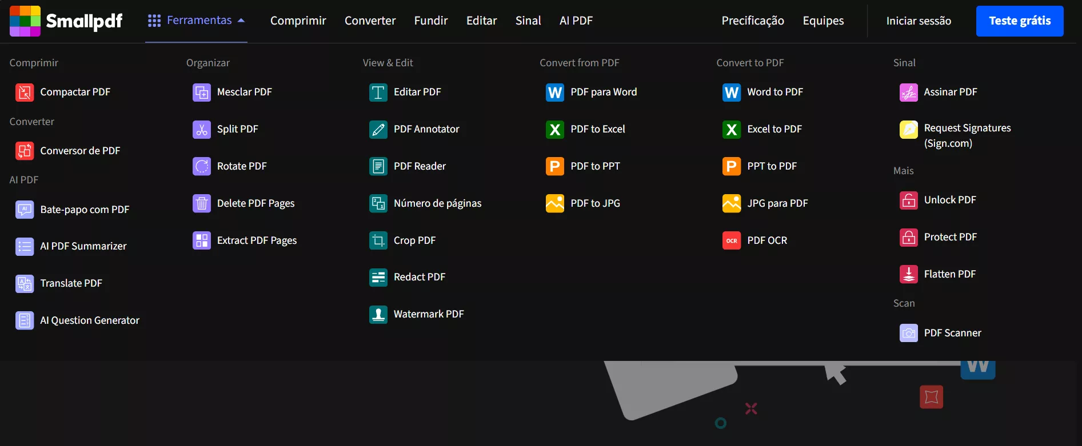Click the Assinar PDF signature icon
Viewport: 1082px width, 446px height.
pos(909,93)
